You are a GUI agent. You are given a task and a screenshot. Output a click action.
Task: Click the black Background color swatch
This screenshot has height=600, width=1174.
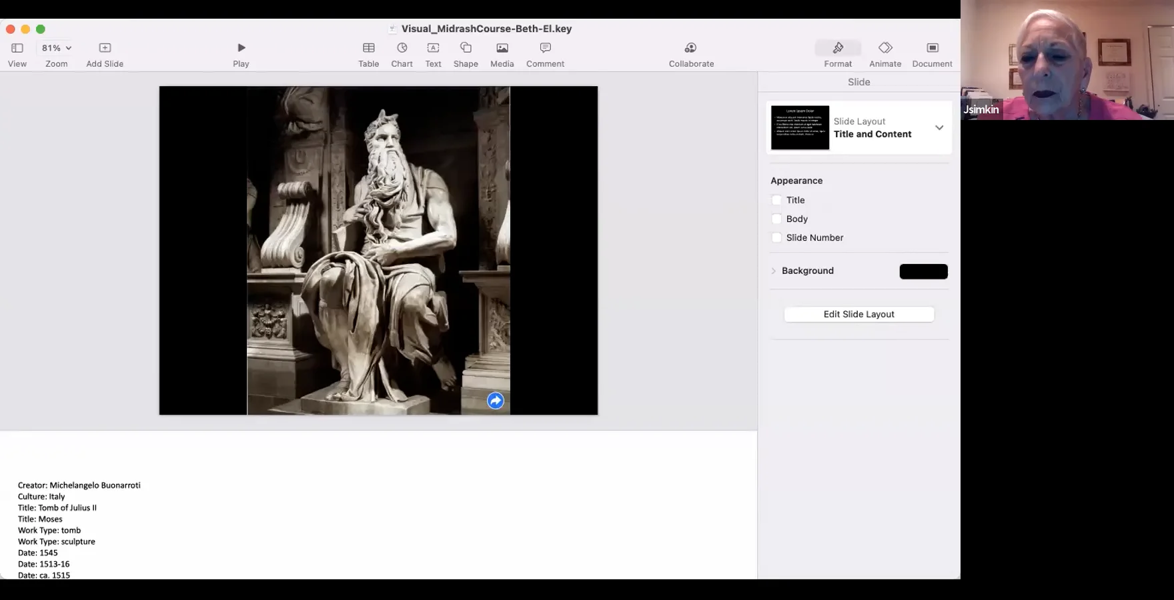[x=923, y=271]
